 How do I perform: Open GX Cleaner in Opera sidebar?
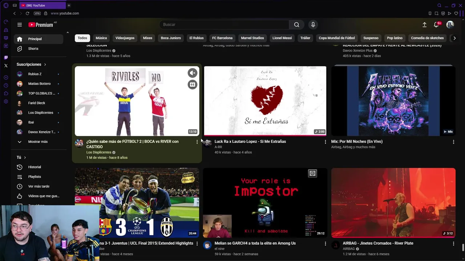click(x=6, y=30)
